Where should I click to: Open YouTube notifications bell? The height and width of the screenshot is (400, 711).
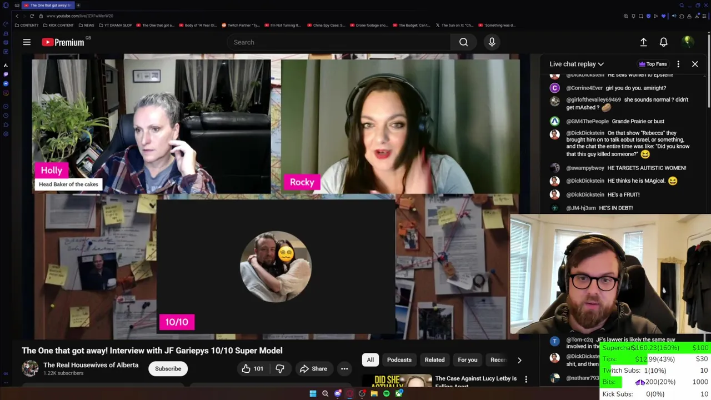coord(663,42)
